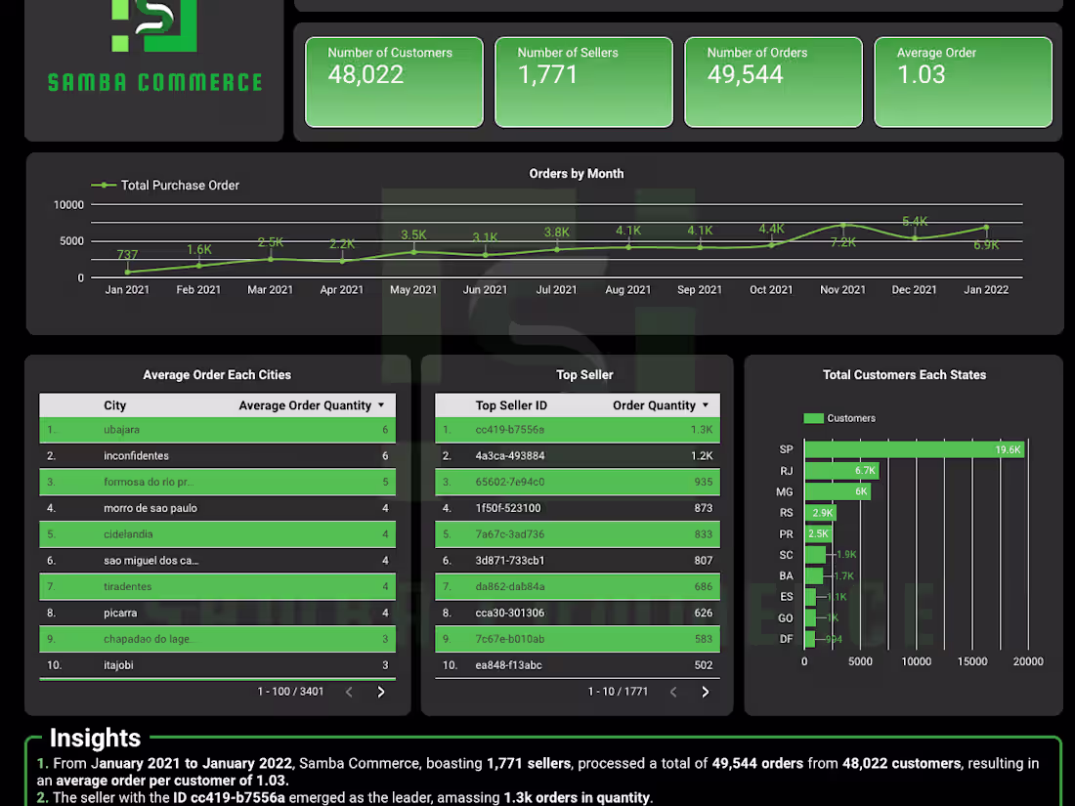Select the tiradentes city row

[x=217, y=587]
